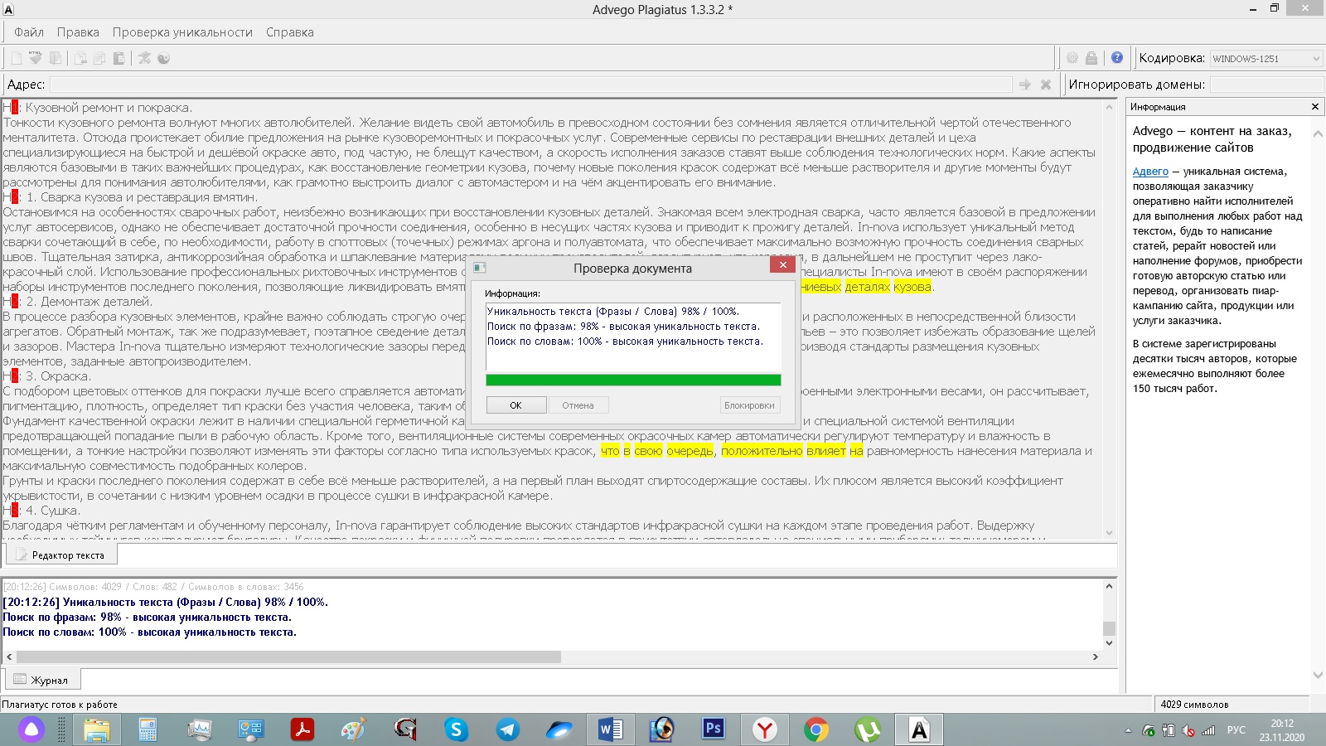
Task: Click the new blank document toolbar icon
Action: coord(16,58)
